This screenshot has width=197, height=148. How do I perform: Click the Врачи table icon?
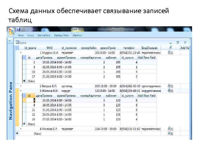click(x=17, y=42)
